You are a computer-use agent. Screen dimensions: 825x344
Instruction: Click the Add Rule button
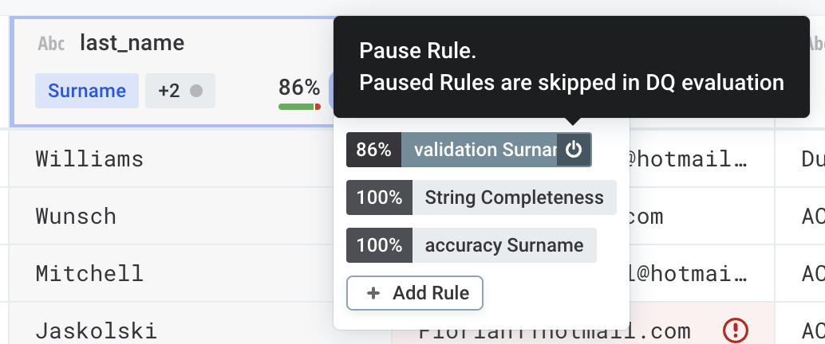415,293
